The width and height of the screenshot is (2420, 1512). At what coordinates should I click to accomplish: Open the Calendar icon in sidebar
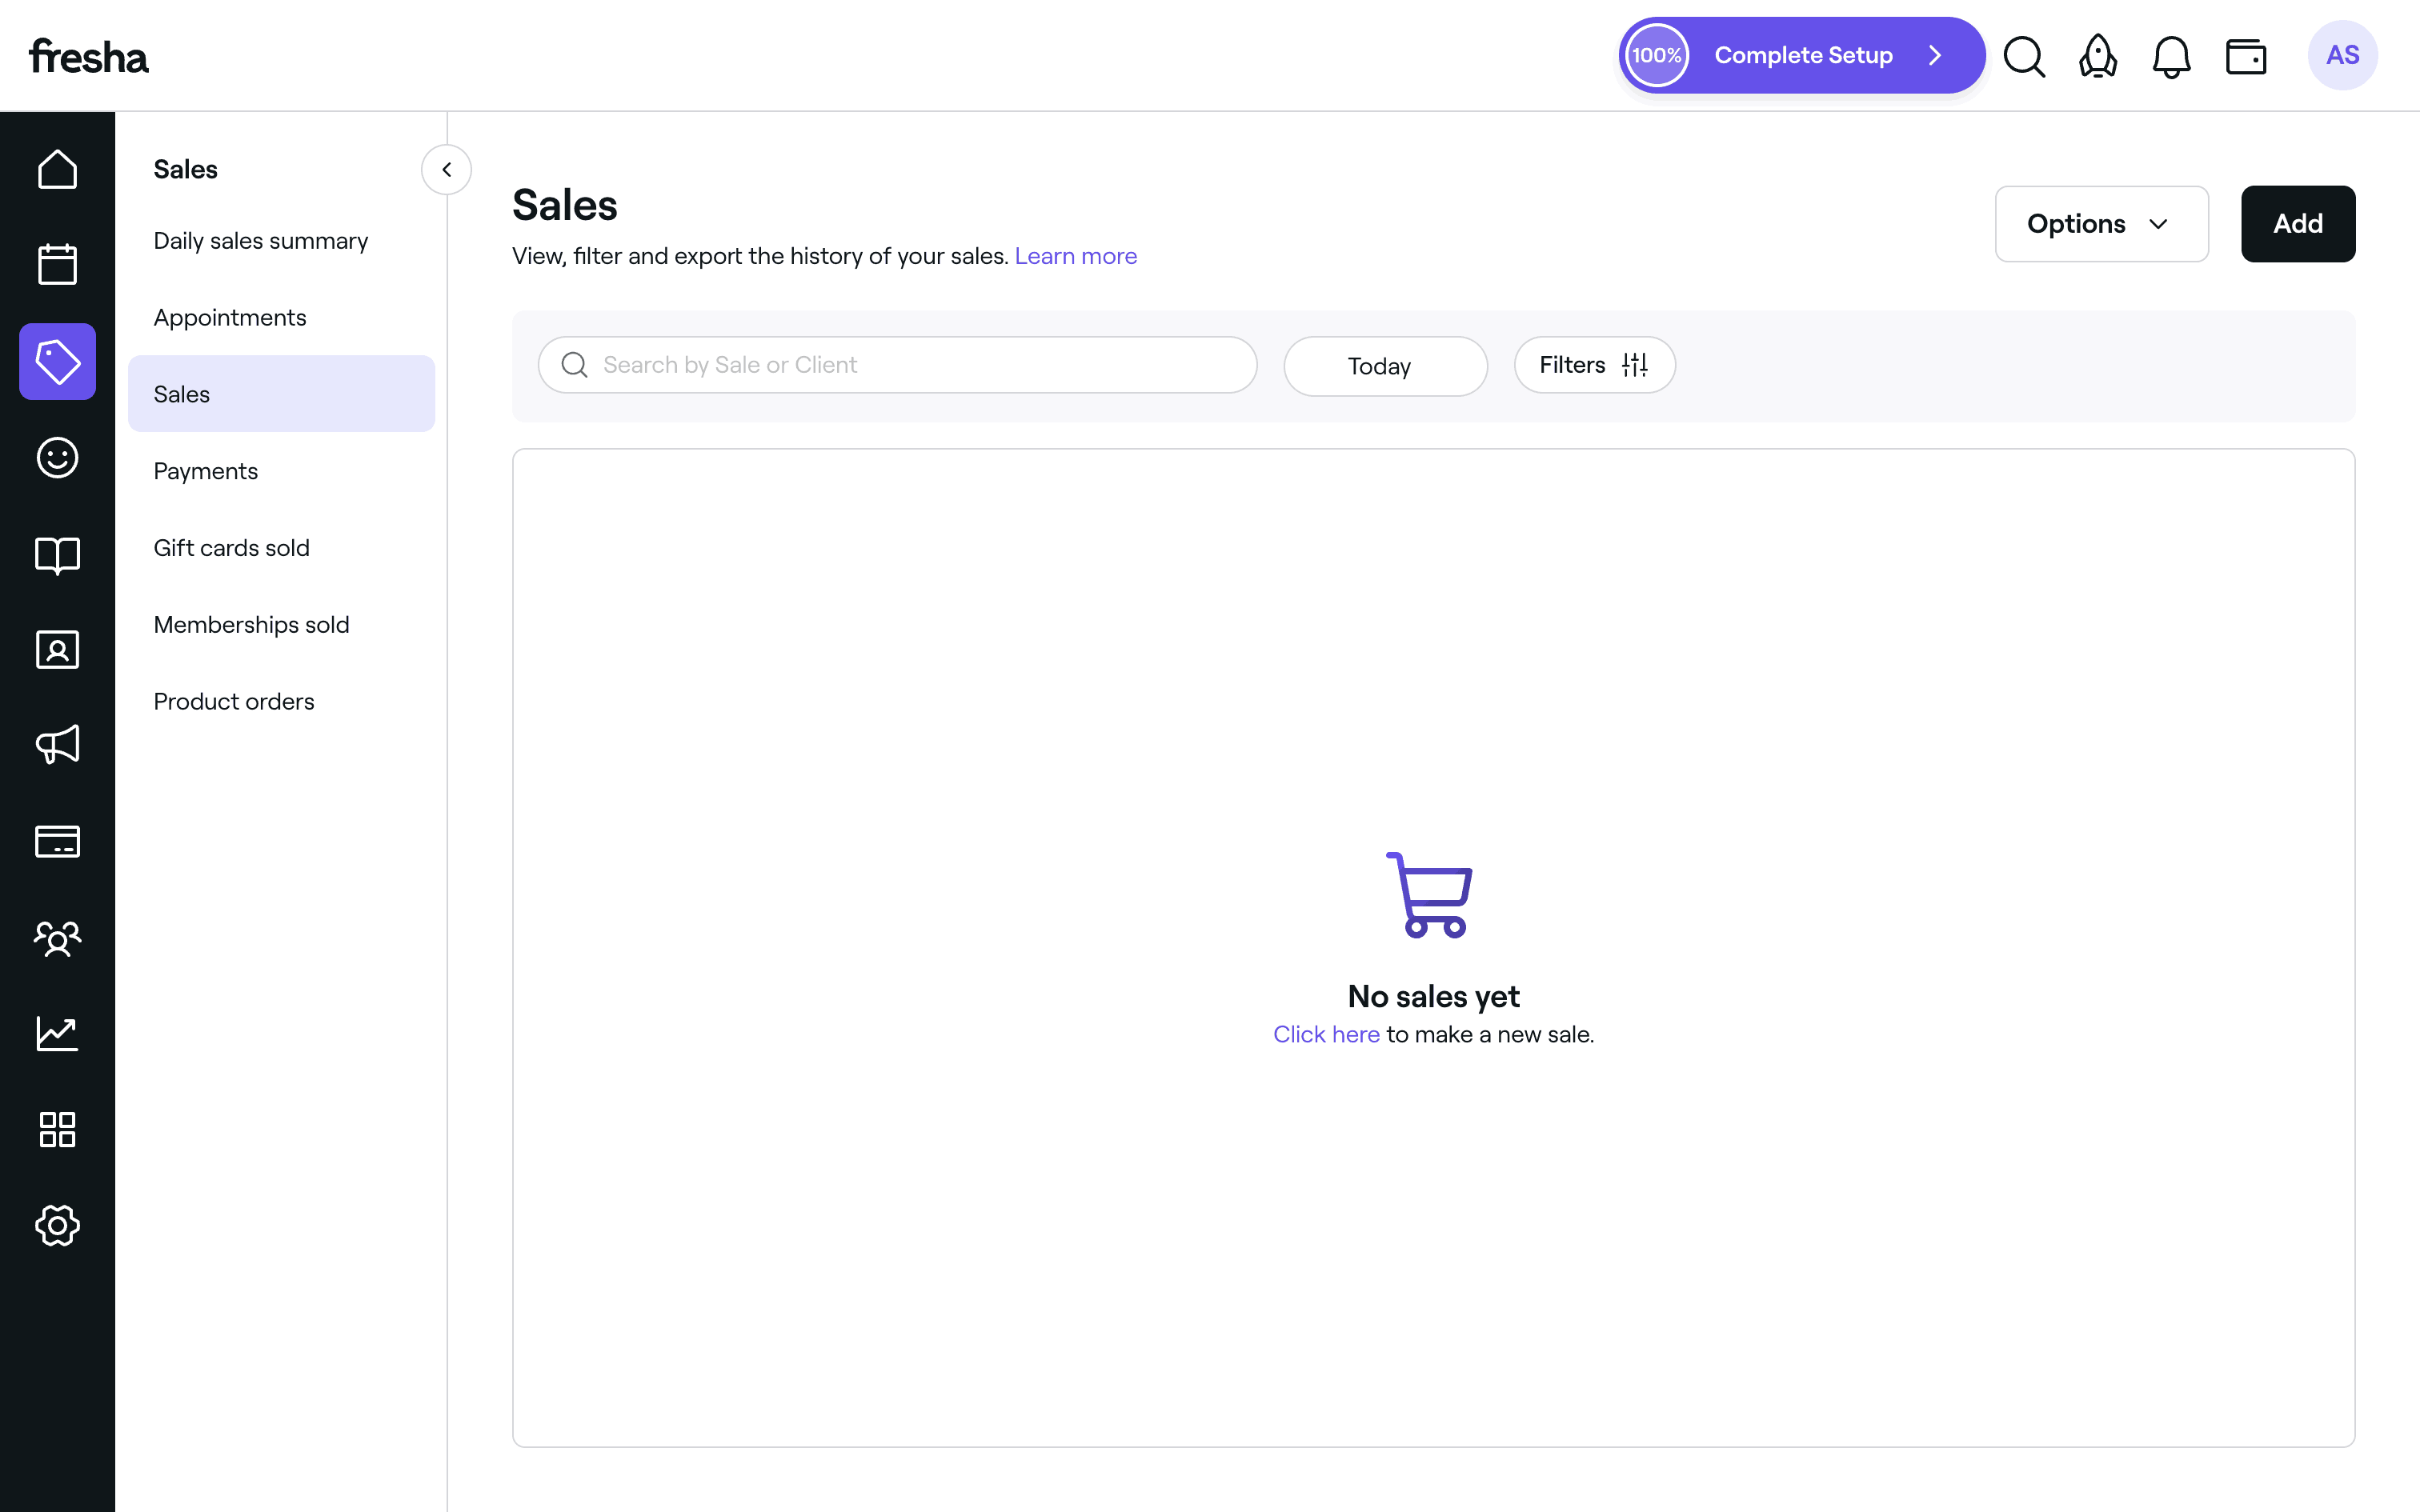(x=57, y=265)
